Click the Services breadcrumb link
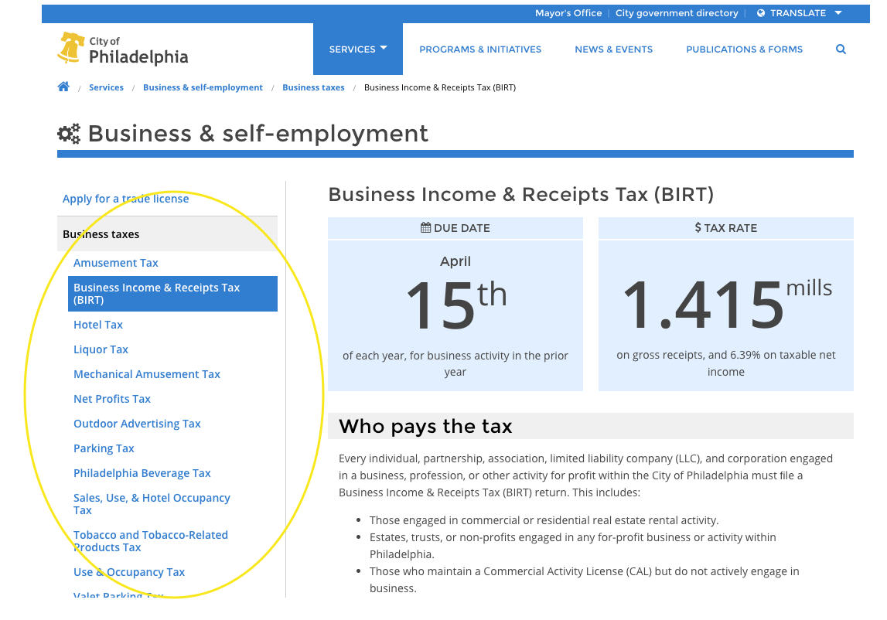 107,87
